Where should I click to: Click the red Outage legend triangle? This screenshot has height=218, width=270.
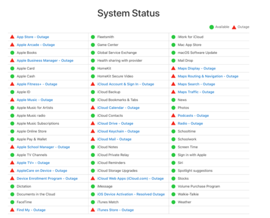234,27
